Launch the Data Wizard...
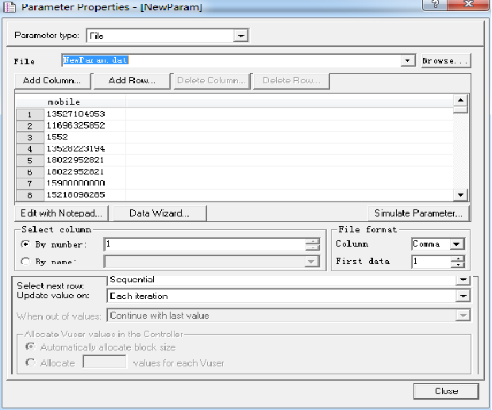Image resolution: width=492 pixels, height=410 pixels. click(x=158, y=213)
